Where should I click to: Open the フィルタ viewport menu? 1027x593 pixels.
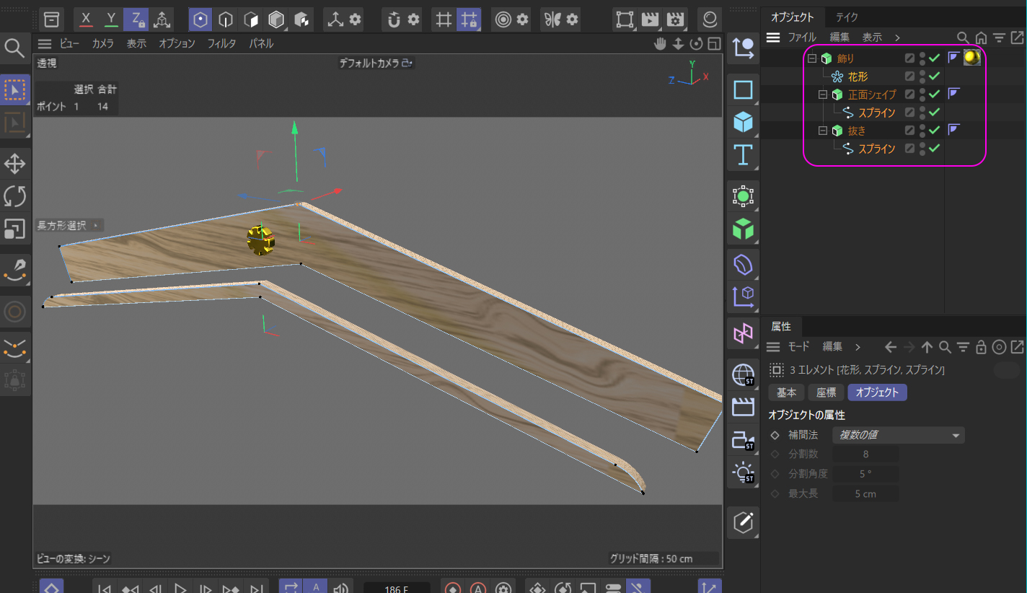click(221, 43)
